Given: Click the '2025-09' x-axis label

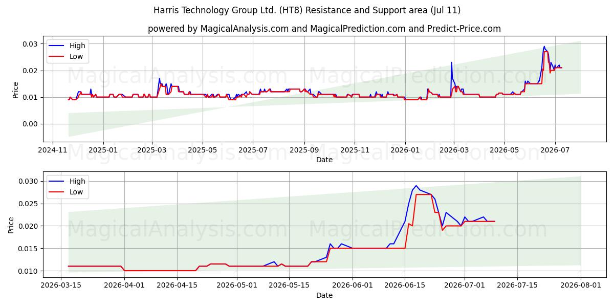Looking at the screenshot, I should (304, 150).
